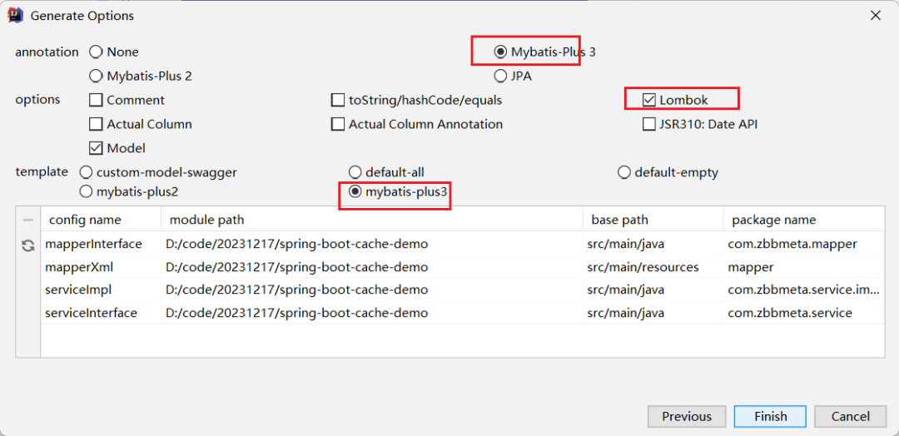Click the base path column header
Image resolution: width=899 pixels, height=436 pixels.
click(x=653, y=220)
